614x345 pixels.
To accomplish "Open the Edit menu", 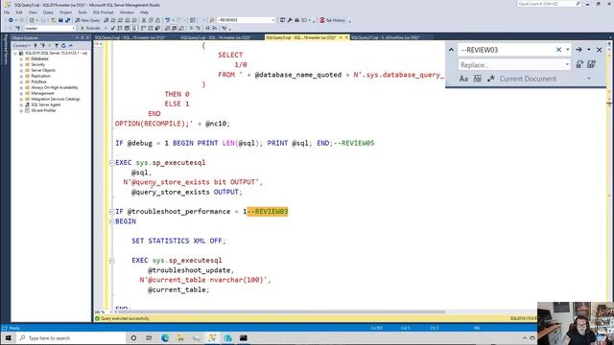I will tap(19, 12).
